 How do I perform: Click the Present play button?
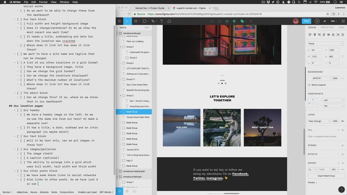point(317,21)
